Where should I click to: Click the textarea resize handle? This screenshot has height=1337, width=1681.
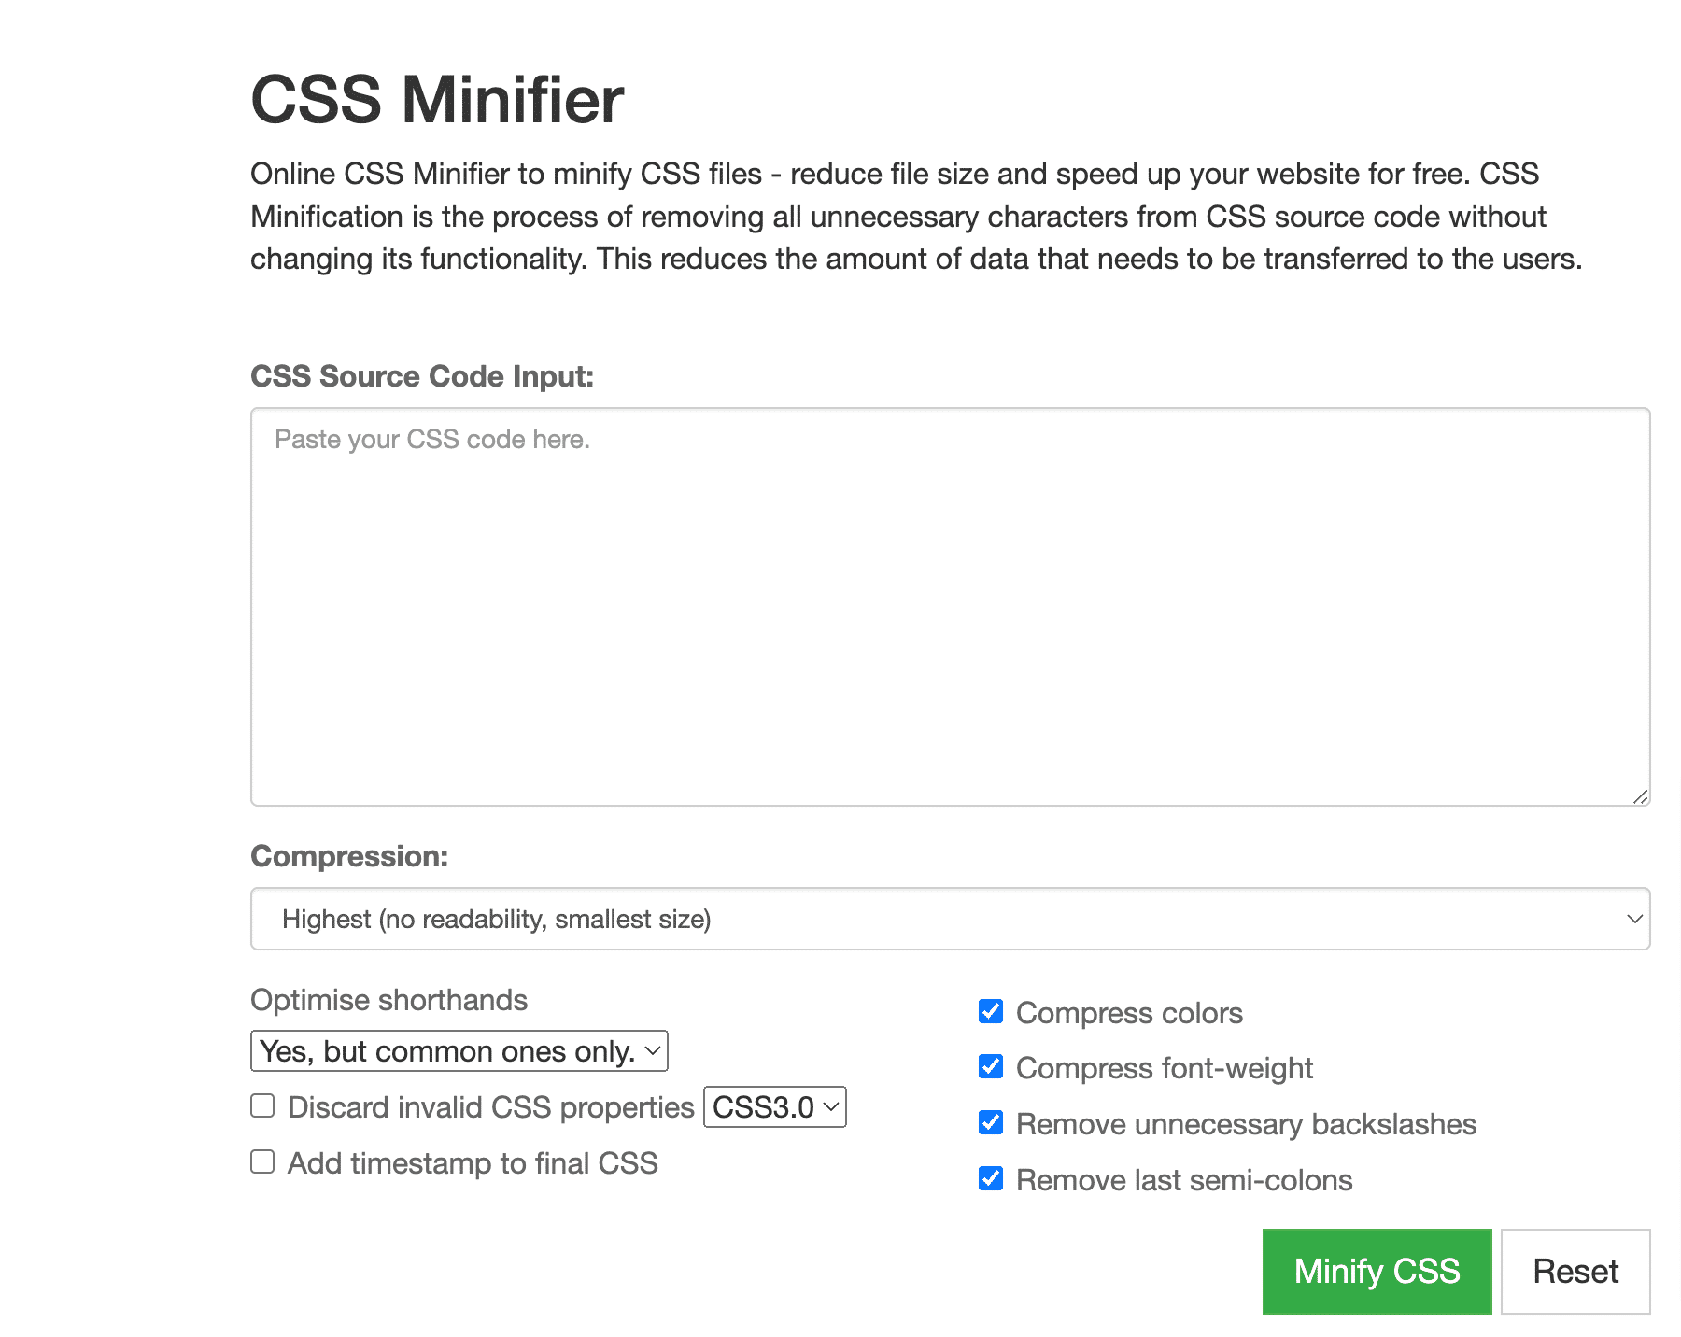tap(1641, 796)
